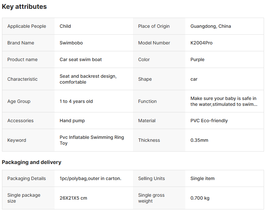Click the Guangdong, China origin value
The width and height of the screenshot is (266, 214).
click(x=210, y=26)
